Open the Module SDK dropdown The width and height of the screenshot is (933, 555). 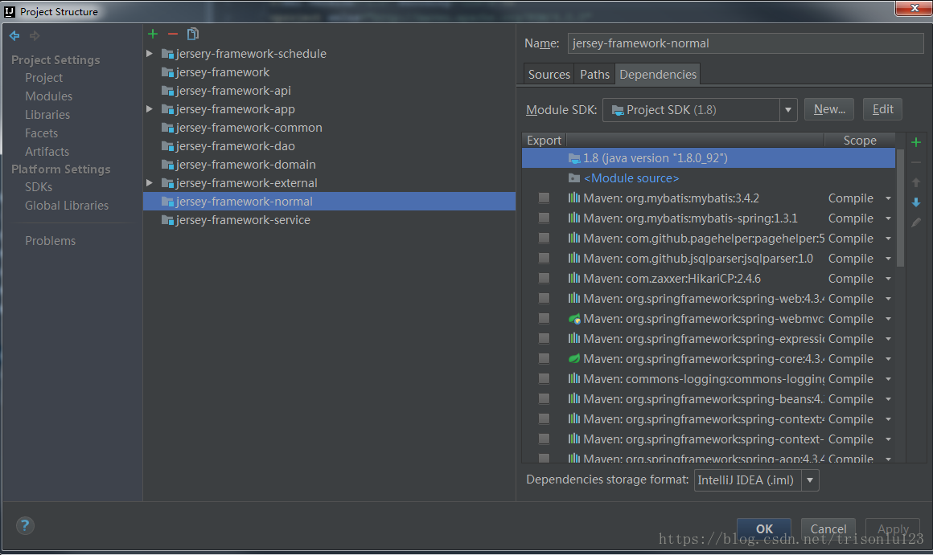(x=787, y=110)
